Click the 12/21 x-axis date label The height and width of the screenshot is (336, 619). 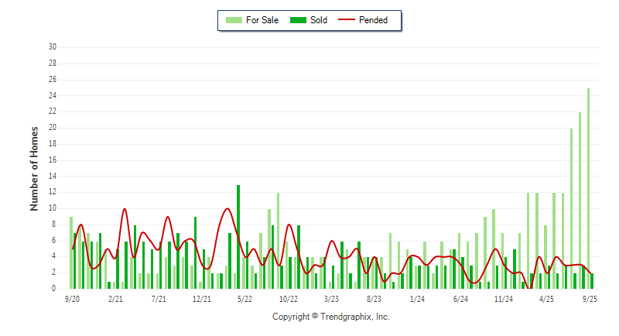coord(201,298)
